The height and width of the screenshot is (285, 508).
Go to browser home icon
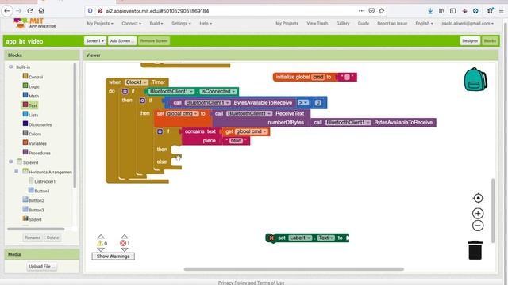point(41,11)
